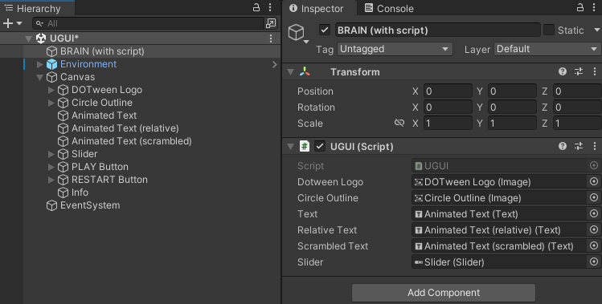This screenshot has width=602, height=304.
Task: Open the UGUI scene row options menu
Action: pos(271,39)
